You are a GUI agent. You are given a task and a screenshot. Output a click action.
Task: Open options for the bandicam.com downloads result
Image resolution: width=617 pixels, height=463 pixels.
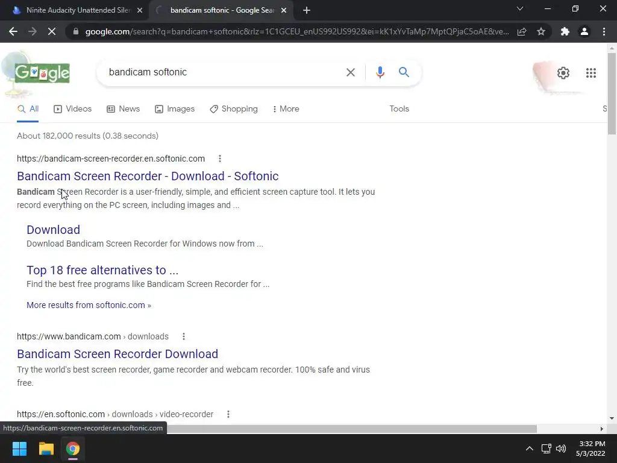pyautogui.click(x=183, y=336)
